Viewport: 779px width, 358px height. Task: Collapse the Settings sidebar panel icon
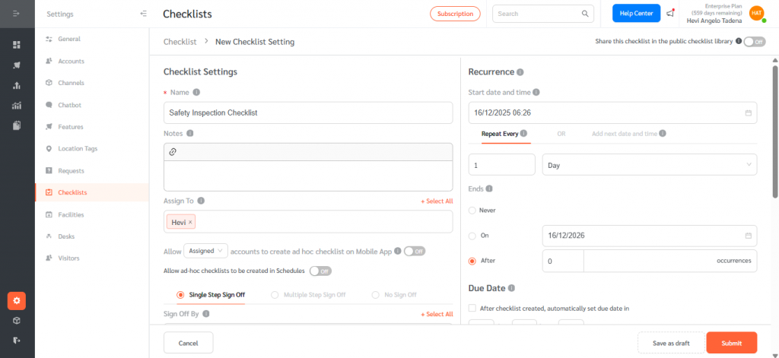point(144,14)
